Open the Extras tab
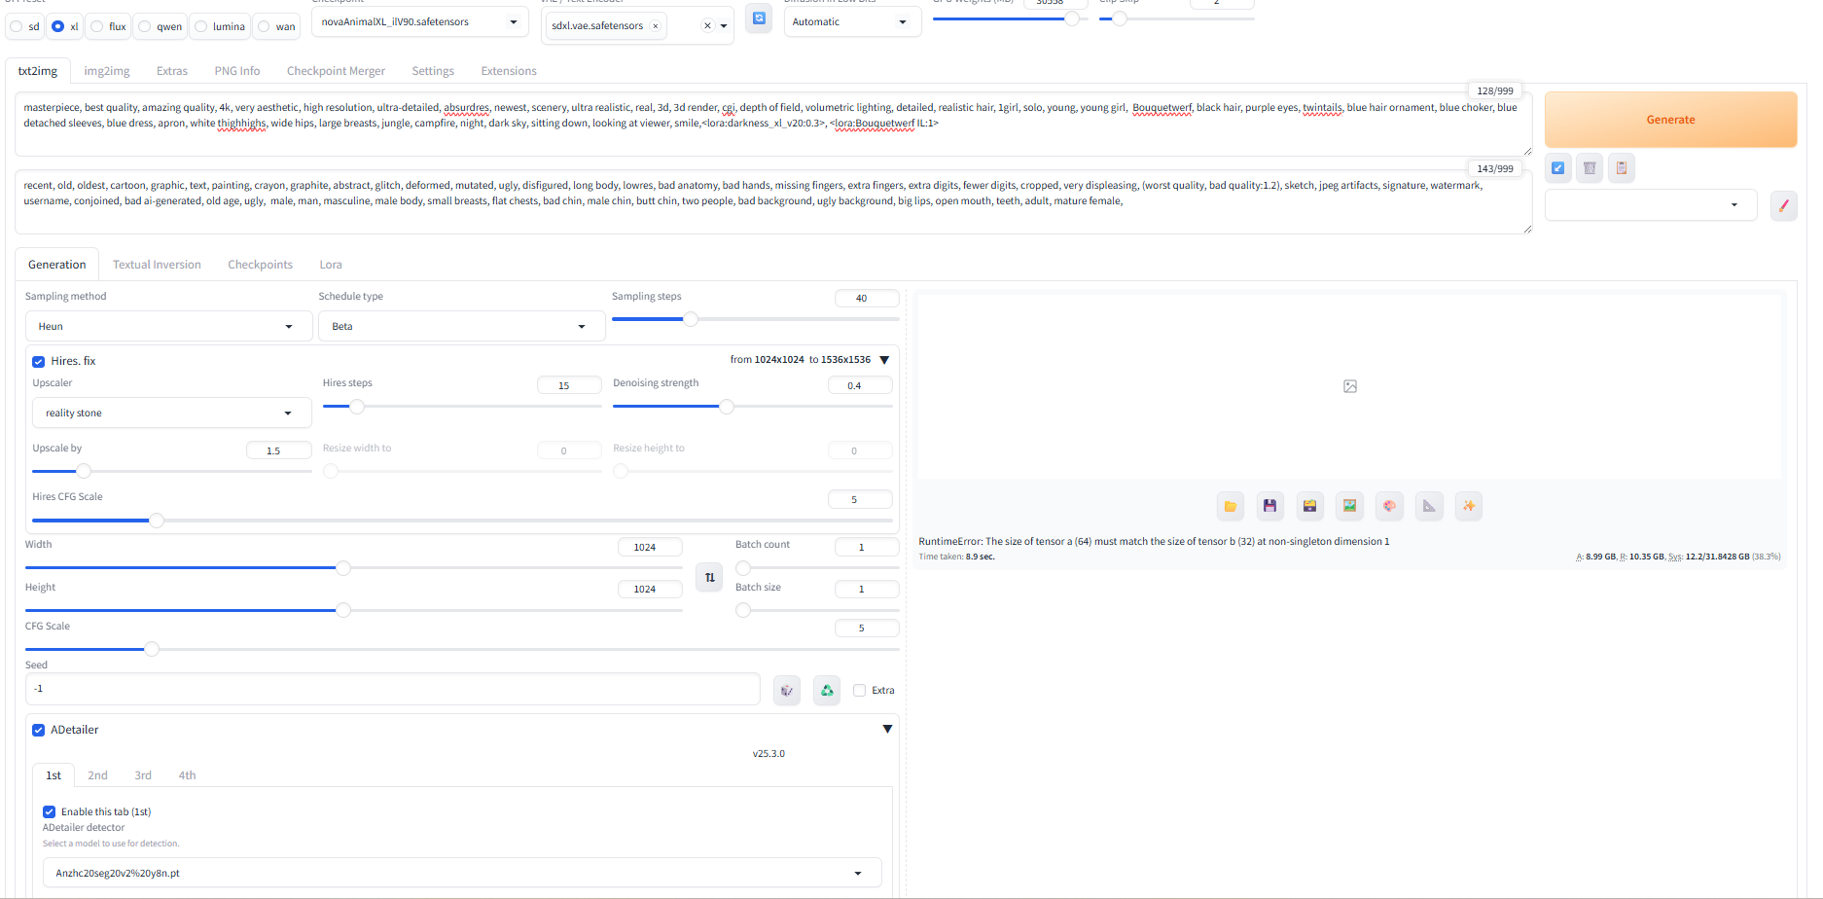This screenshot has height=899, width=1823. coord(172,71)
